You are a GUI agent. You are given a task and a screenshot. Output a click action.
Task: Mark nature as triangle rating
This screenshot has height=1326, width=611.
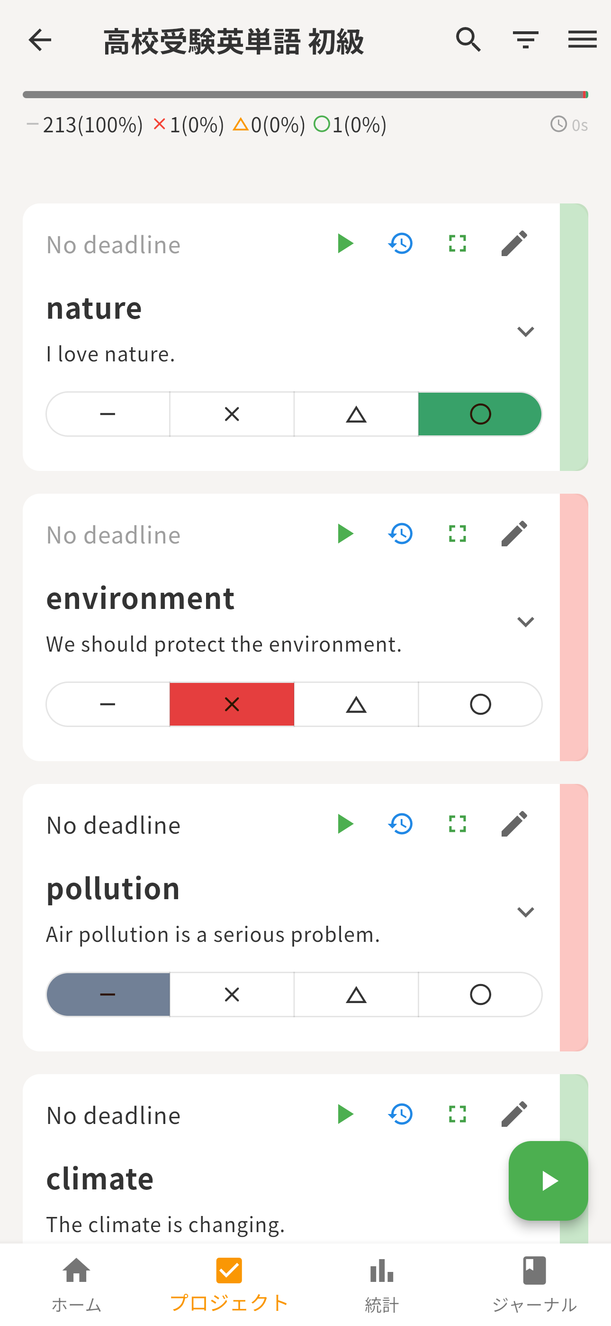coord(356,414)
